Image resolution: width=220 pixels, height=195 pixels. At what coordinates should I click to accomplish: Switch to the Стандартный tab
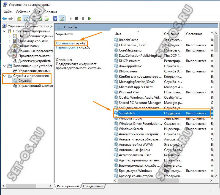click(93, 186)
